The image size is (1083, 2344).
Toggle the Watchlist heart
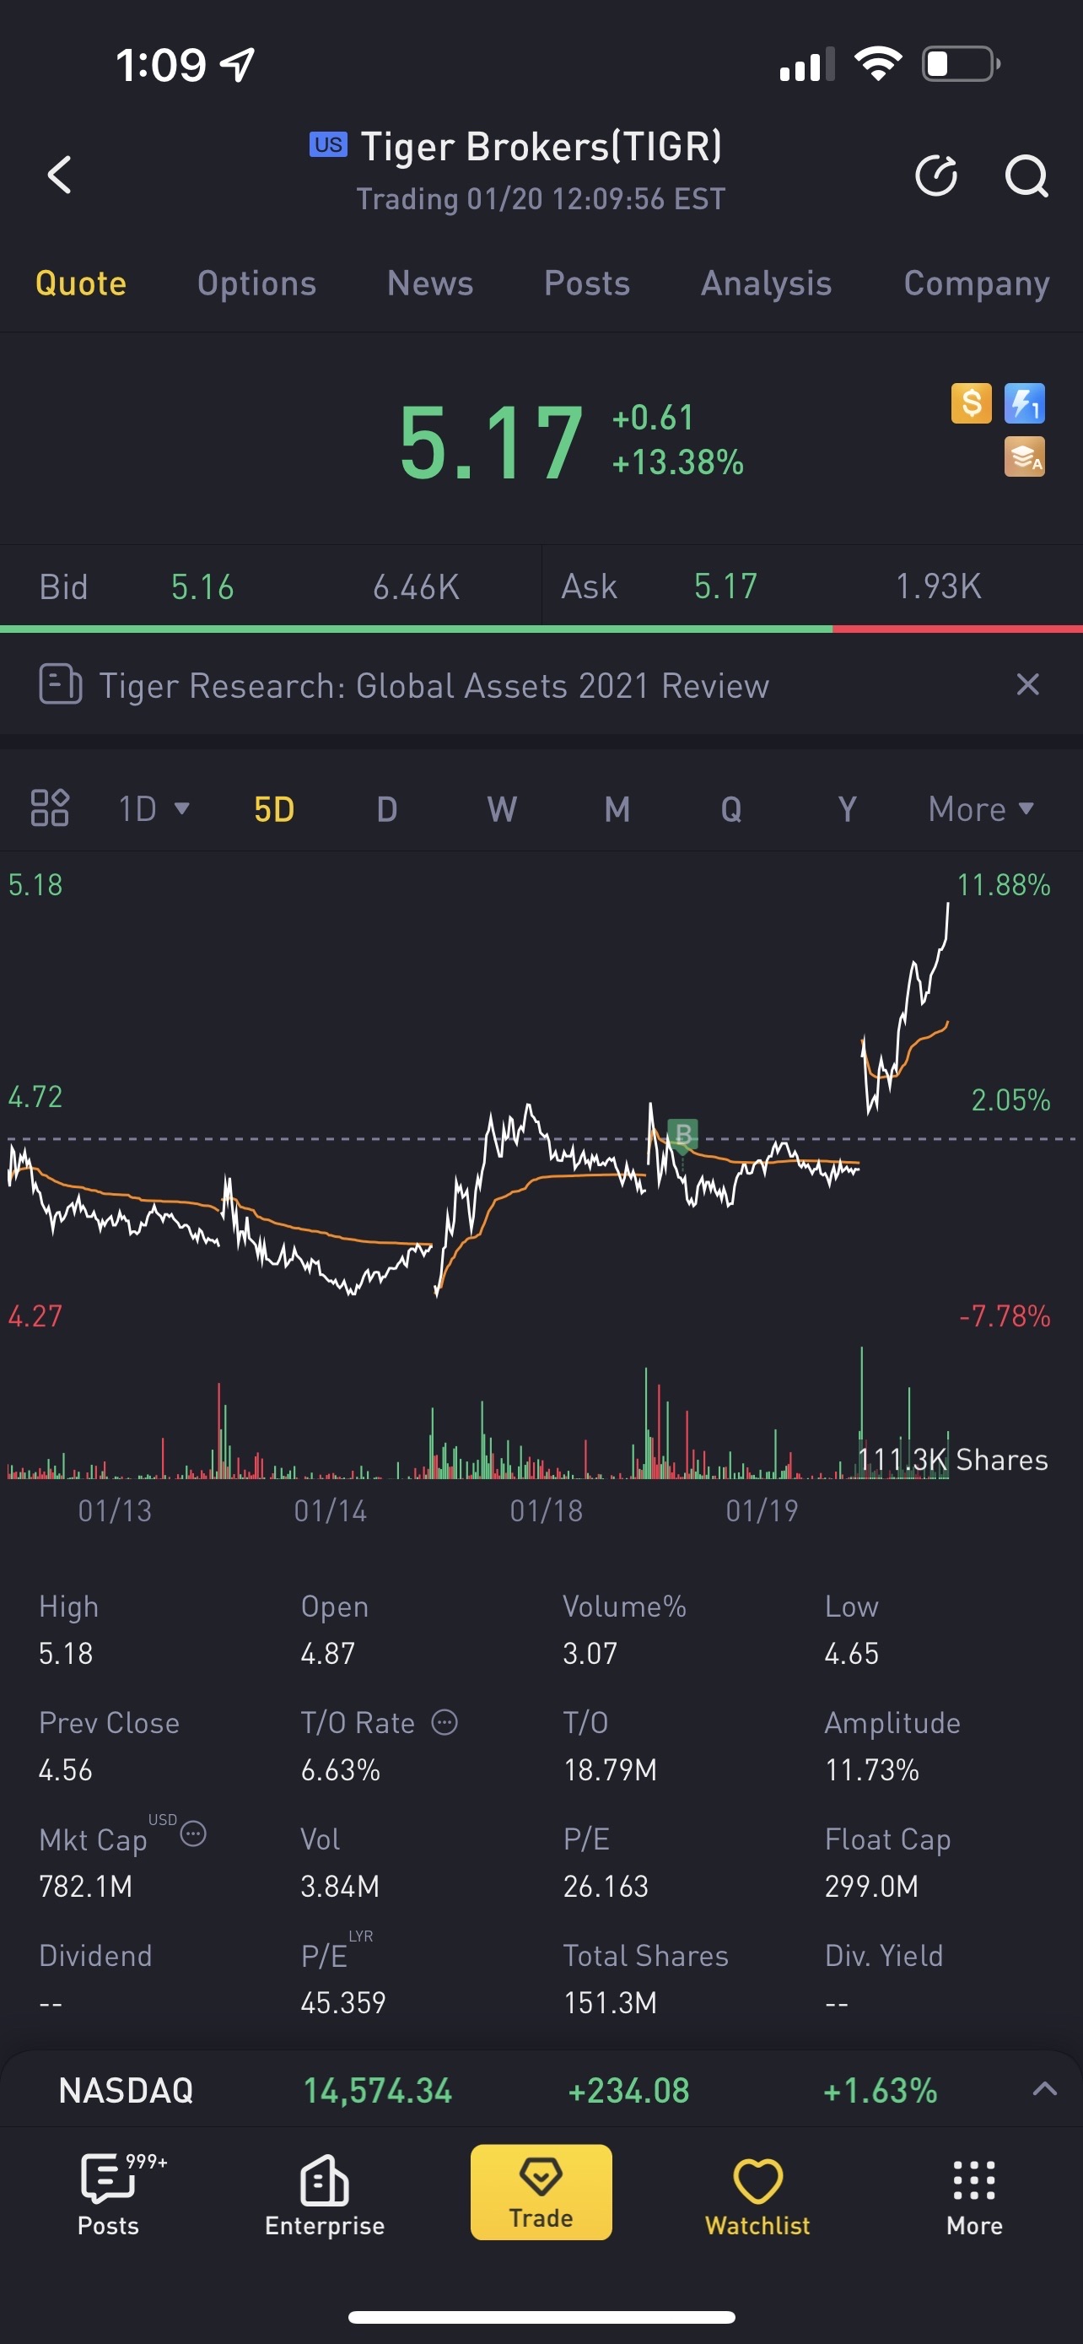(757, 2194)
